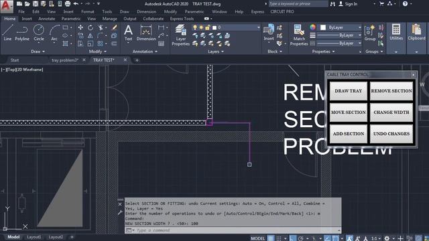Click the Trim tool icon
Screen dimensions: 429x241
(101, 27)
